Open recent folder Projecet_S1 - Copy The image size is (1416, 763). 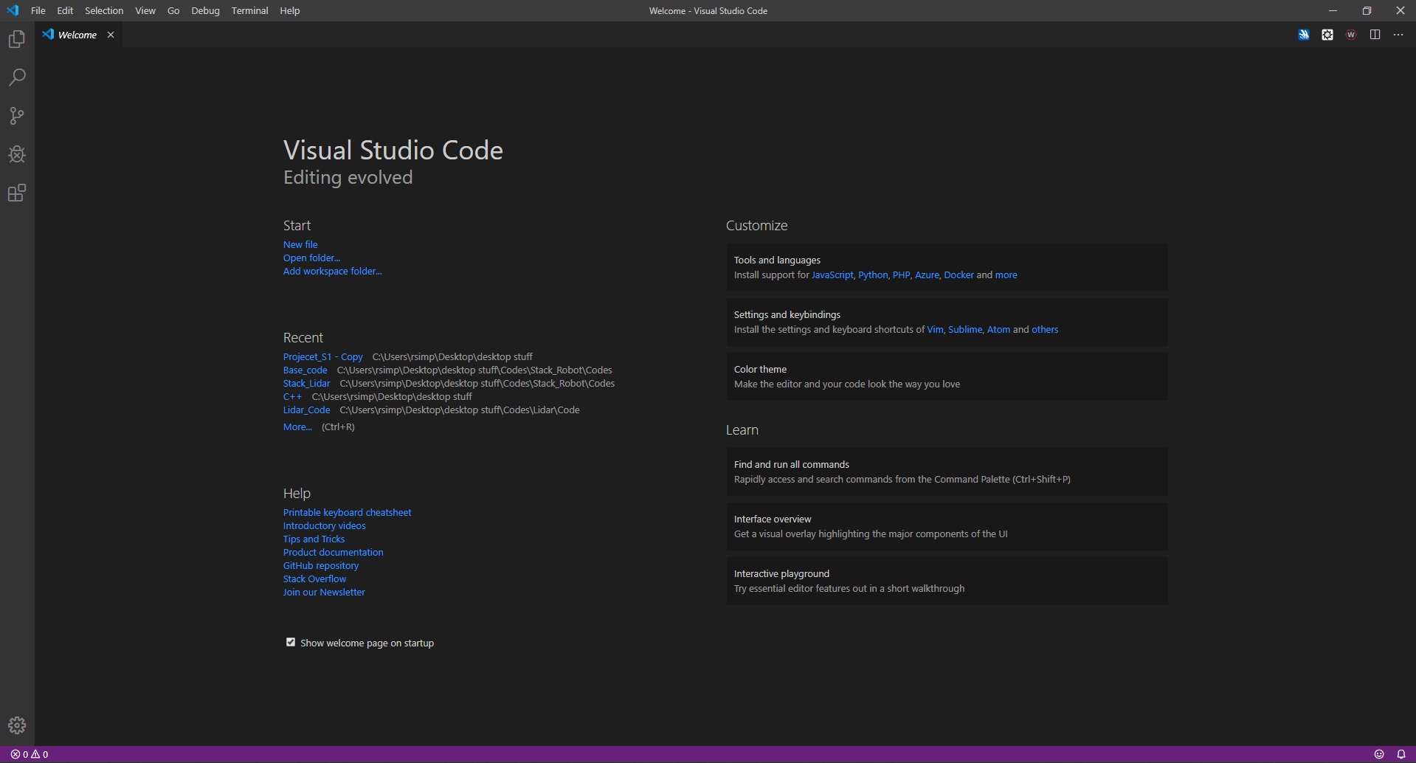tap(323, 356)
